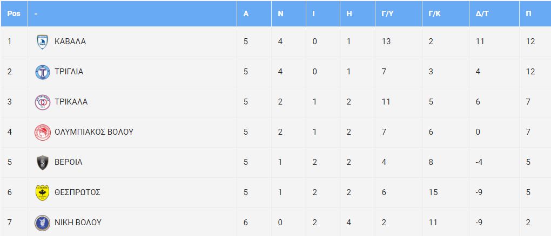The image size is (551, 236).
Task: Open the ΚΑΒΑΛΑ team name link
Action: [70, 41]
